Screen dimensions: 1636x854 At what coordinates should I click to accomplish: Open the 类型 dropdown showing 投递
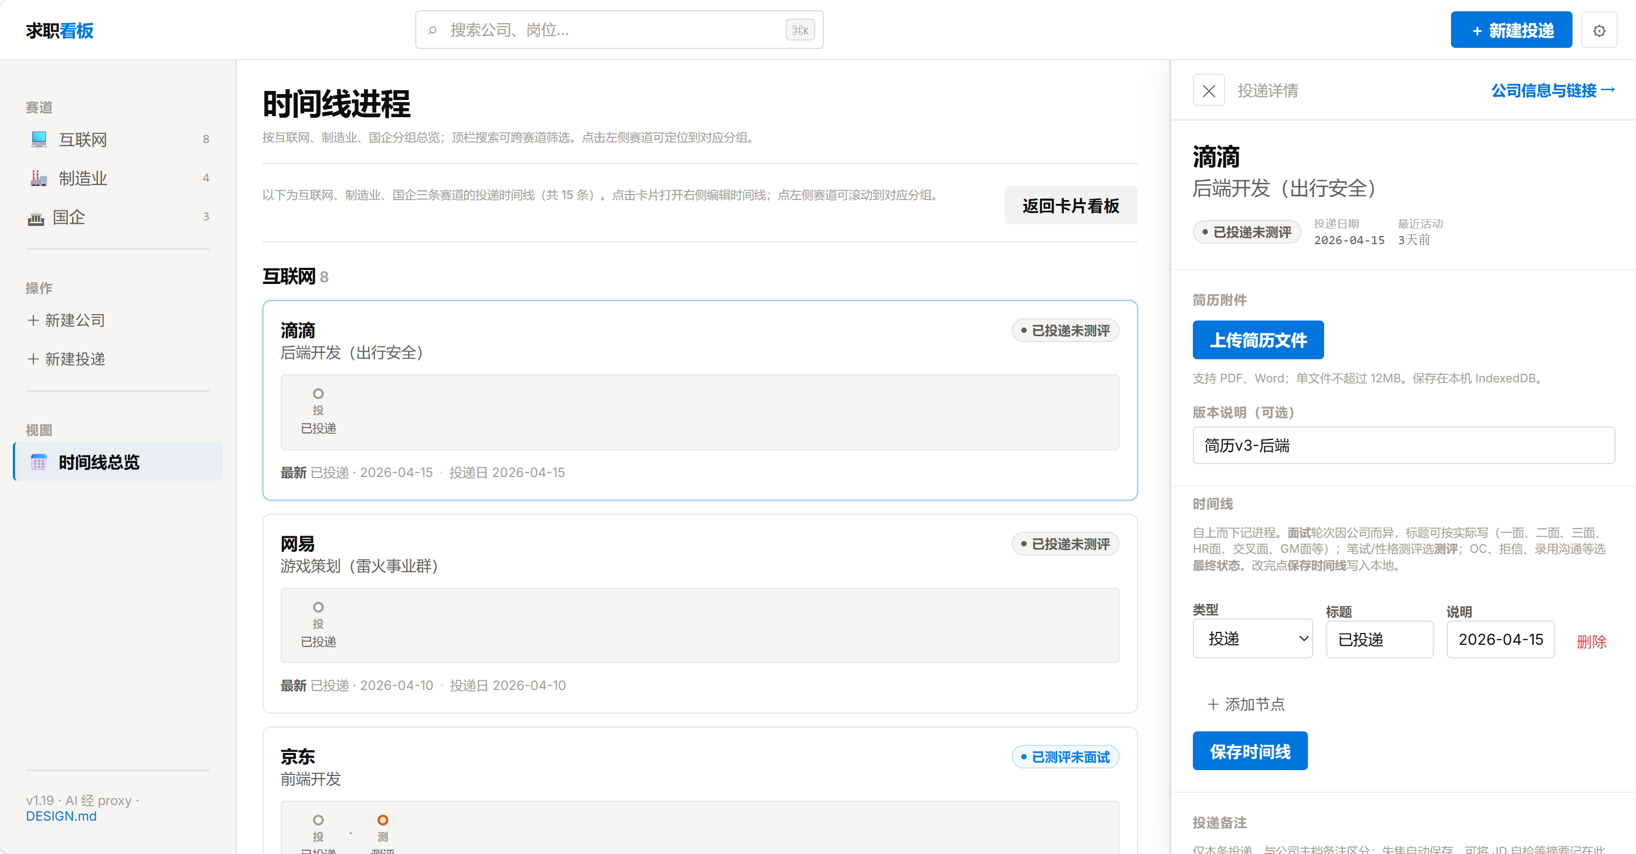pyautogui.click(x=1253, y=638)
